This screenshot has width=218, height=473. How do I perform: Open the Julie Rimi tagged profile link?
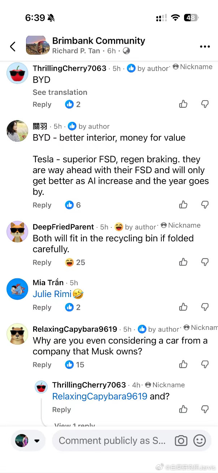pyautogui.click(x=52, y=294)
